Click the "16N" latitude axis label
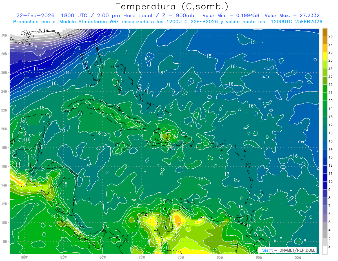Image resolution: width=338 pixels, height=261 pixels. [5, 166]
